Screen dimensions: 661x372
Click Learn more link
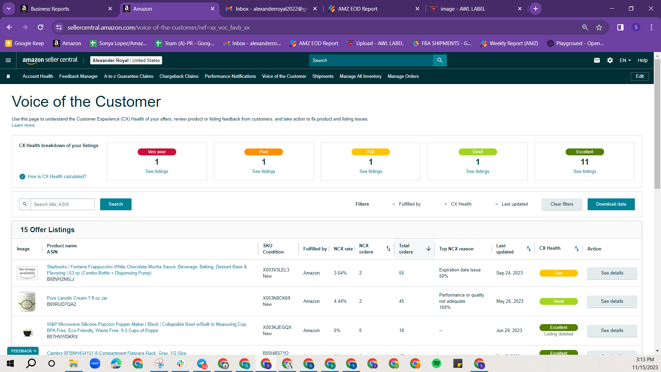point(23,125)
